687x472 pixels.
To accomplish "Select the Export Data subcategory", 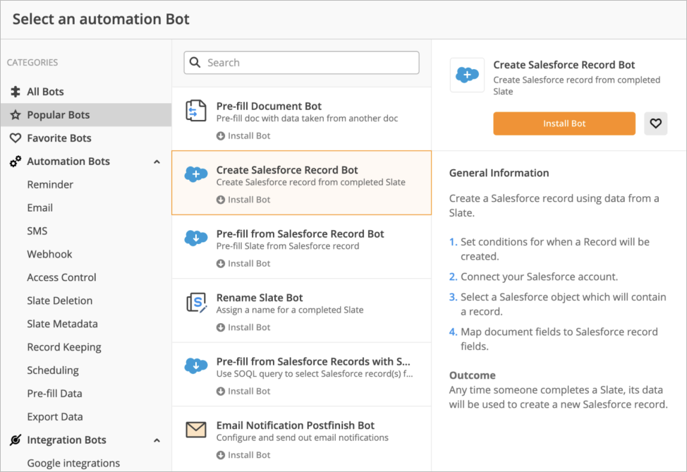I will (55, 417).
